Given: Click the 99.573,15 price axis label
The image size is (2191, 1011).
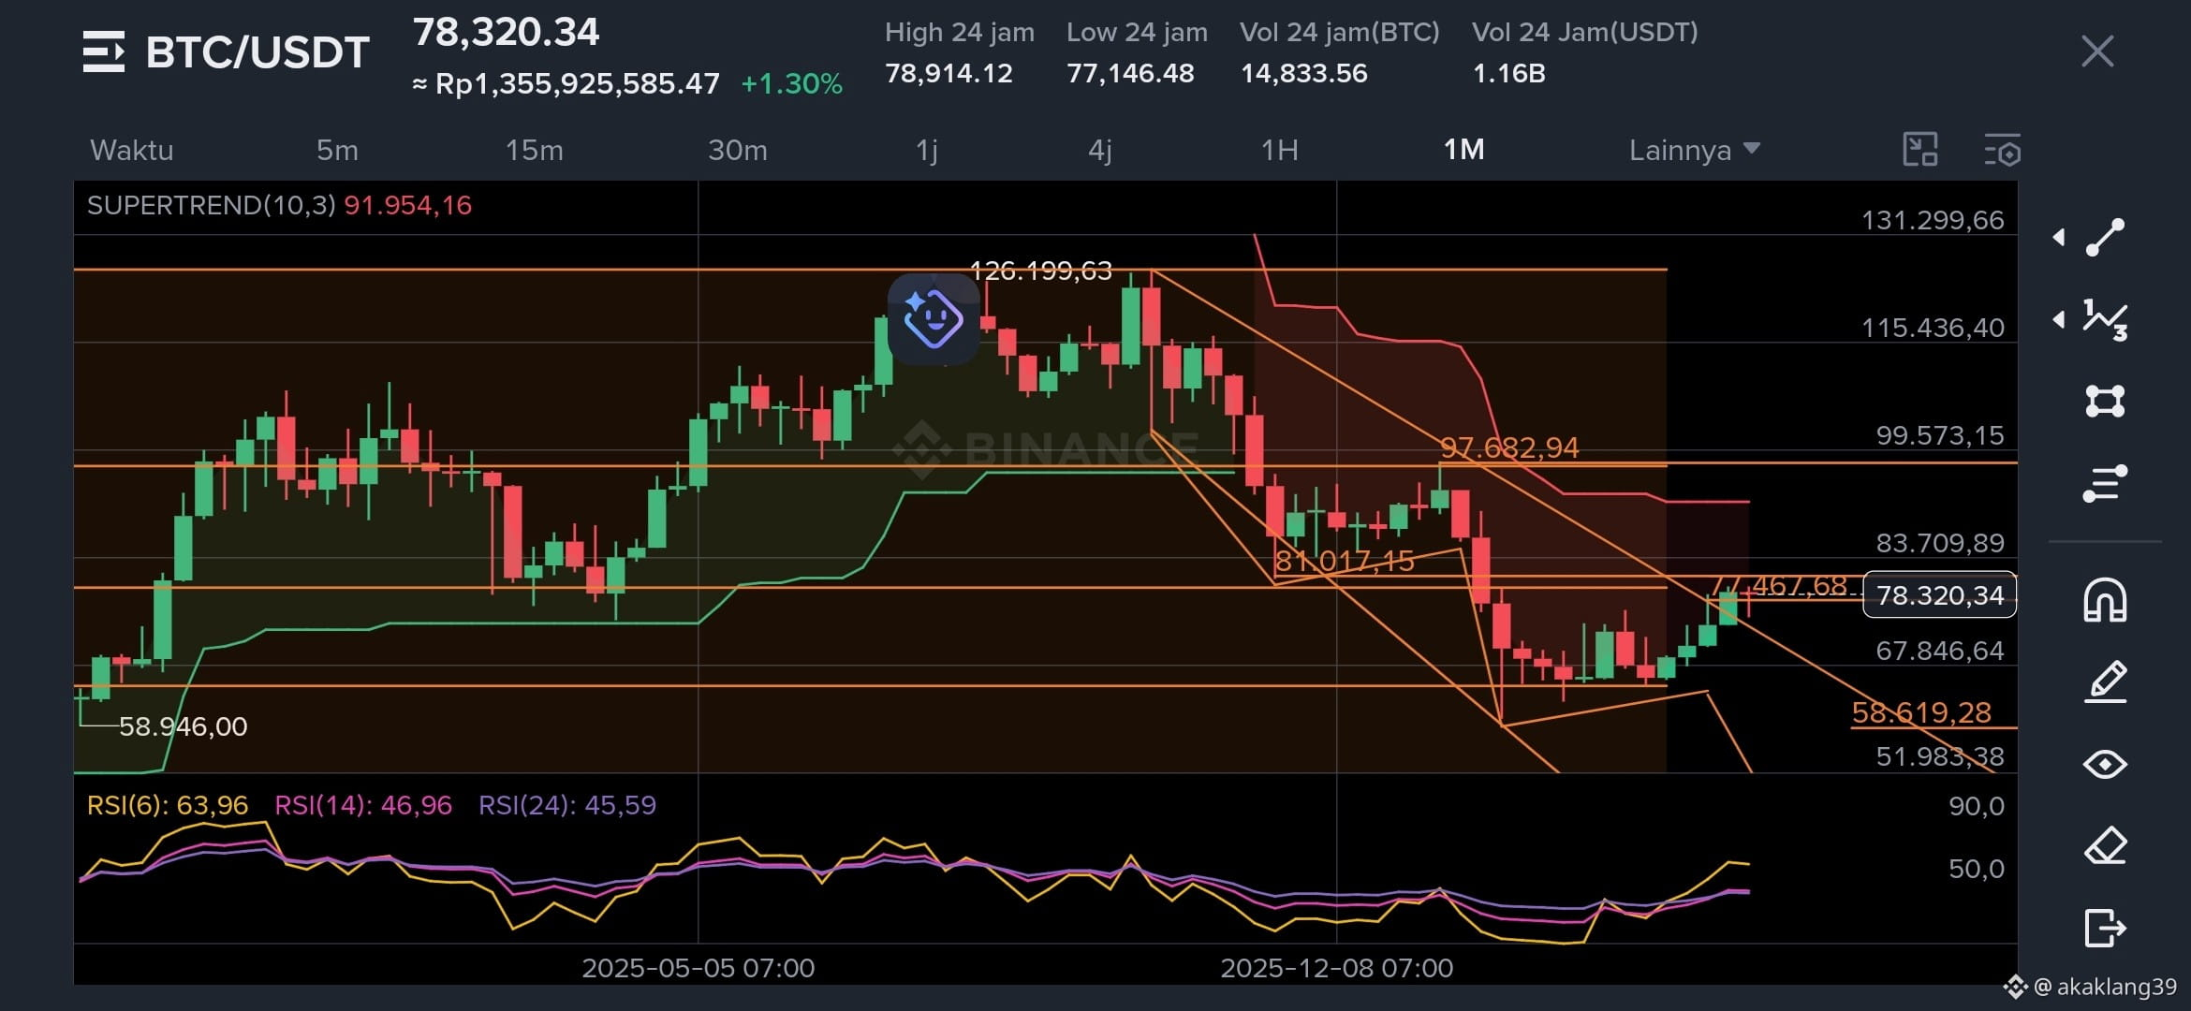Looking at the screenshot, I should click(1940, 435).
